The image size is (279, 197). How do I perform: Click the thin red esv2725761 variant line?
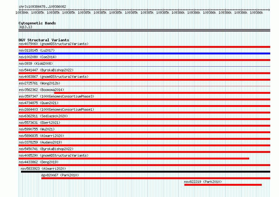point(144,86)
